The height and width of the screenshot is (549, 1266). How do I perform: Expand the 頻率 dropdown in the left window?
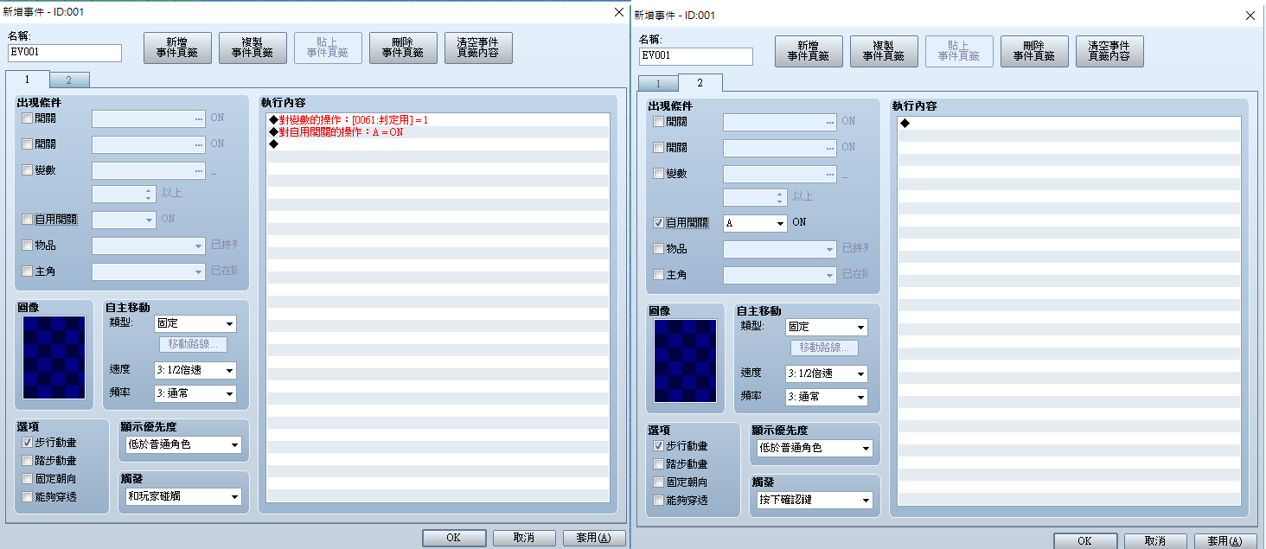195,393
